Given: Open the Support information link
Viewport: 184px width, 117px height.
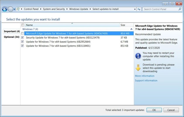Looking at the screenshot, I should click(x=146, y=80).
